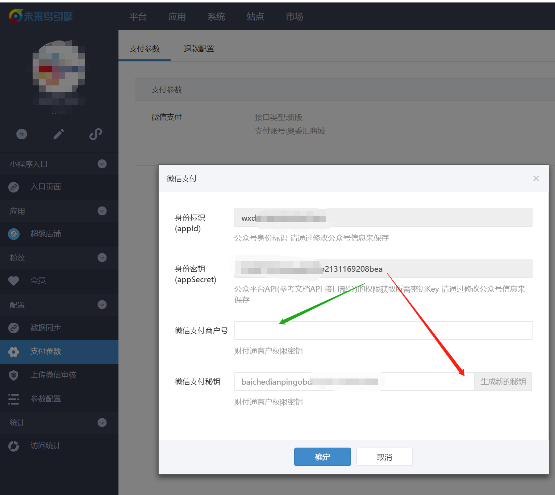Open the chat bubble icon under avatar
The height and width of the screenshot is (495, 555).
22,134
